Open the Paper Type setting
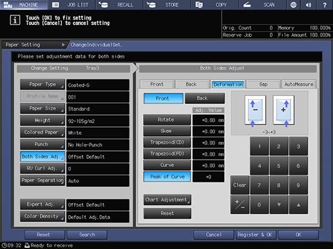This screenshot has width=333, height=249. tap(43, 85)
